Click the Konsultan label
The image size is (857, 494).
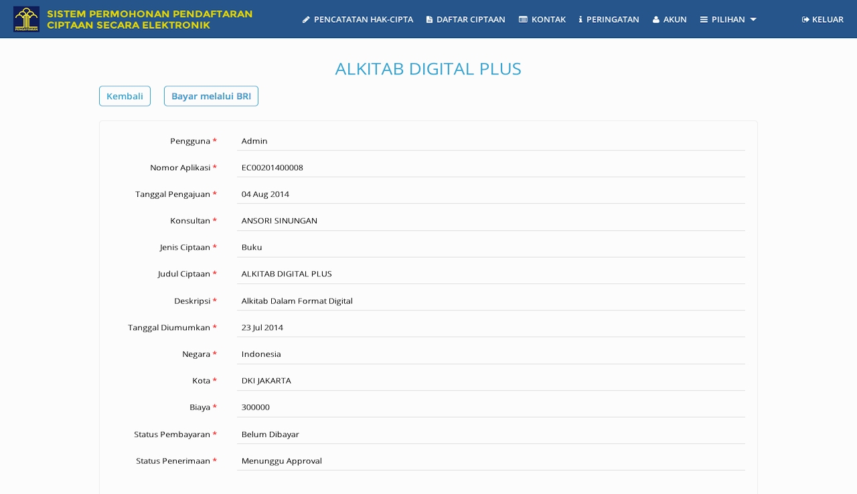click(193, 220)
